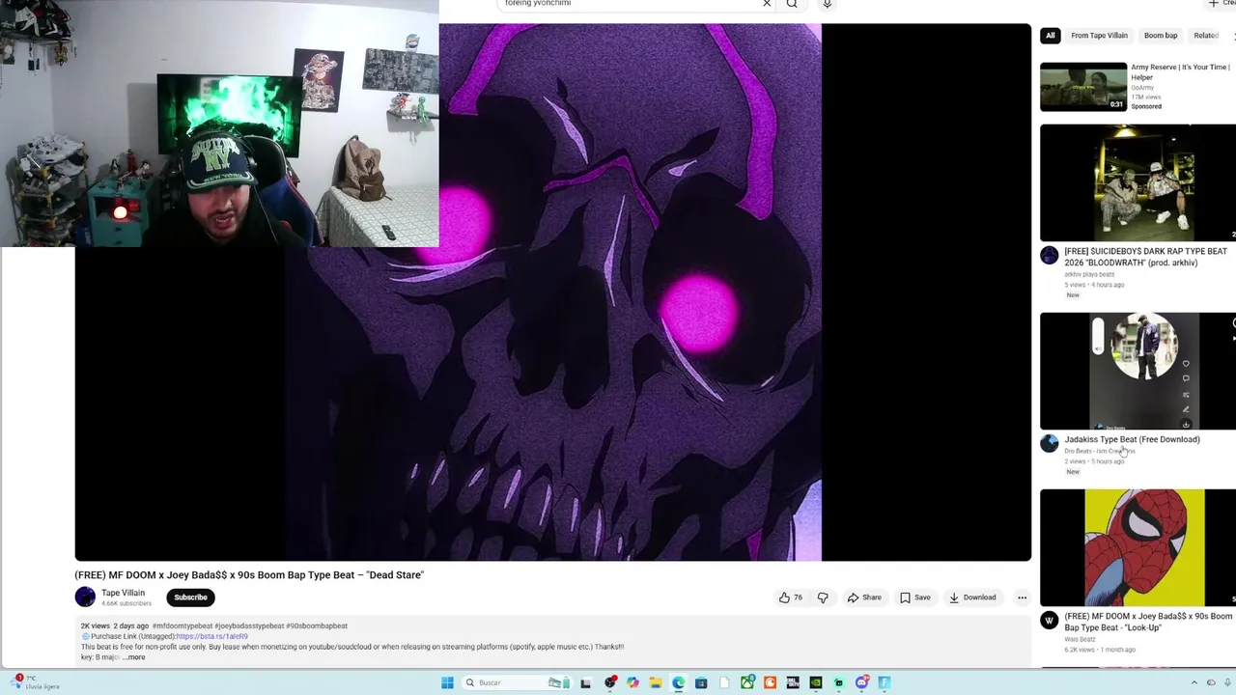The image size is (1236, 695).
Task: Click the 4.66K subscribers count text
Action: 126,603
